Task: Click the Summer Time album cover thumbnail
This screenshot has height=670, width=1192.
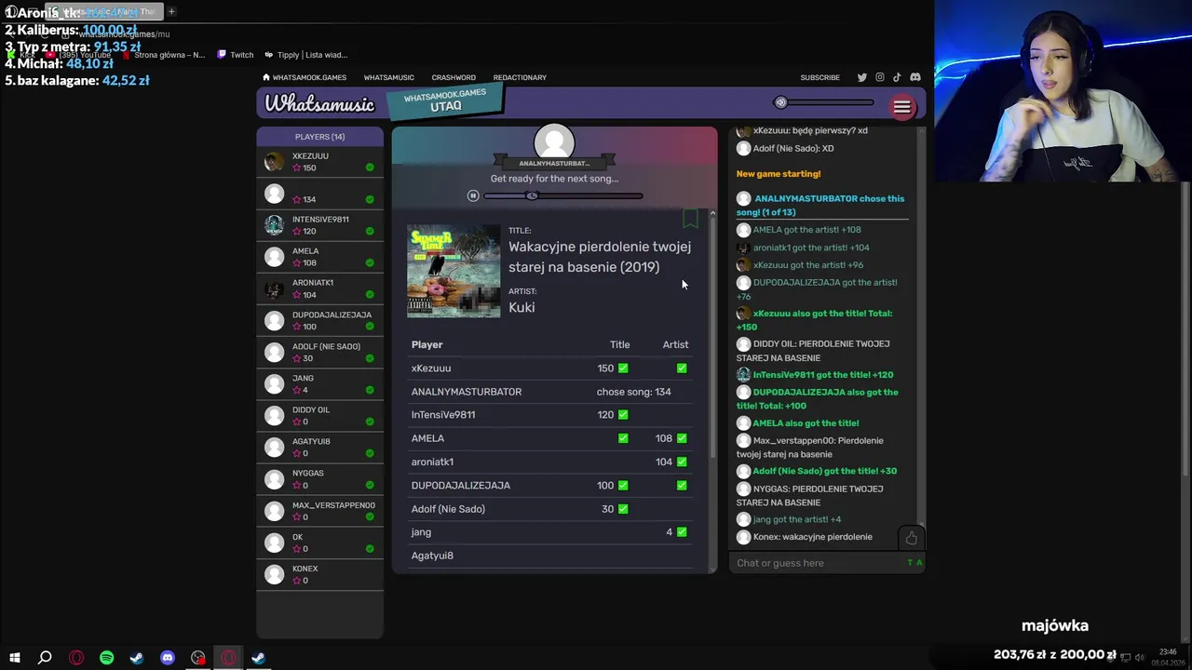Action: 454,271
